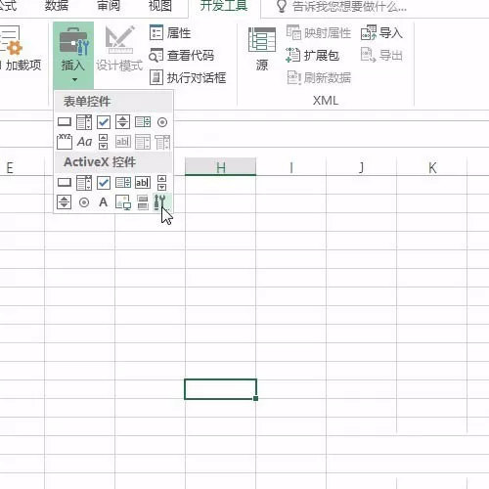Insert an ActiveX scroll bar

pos(161,183)
